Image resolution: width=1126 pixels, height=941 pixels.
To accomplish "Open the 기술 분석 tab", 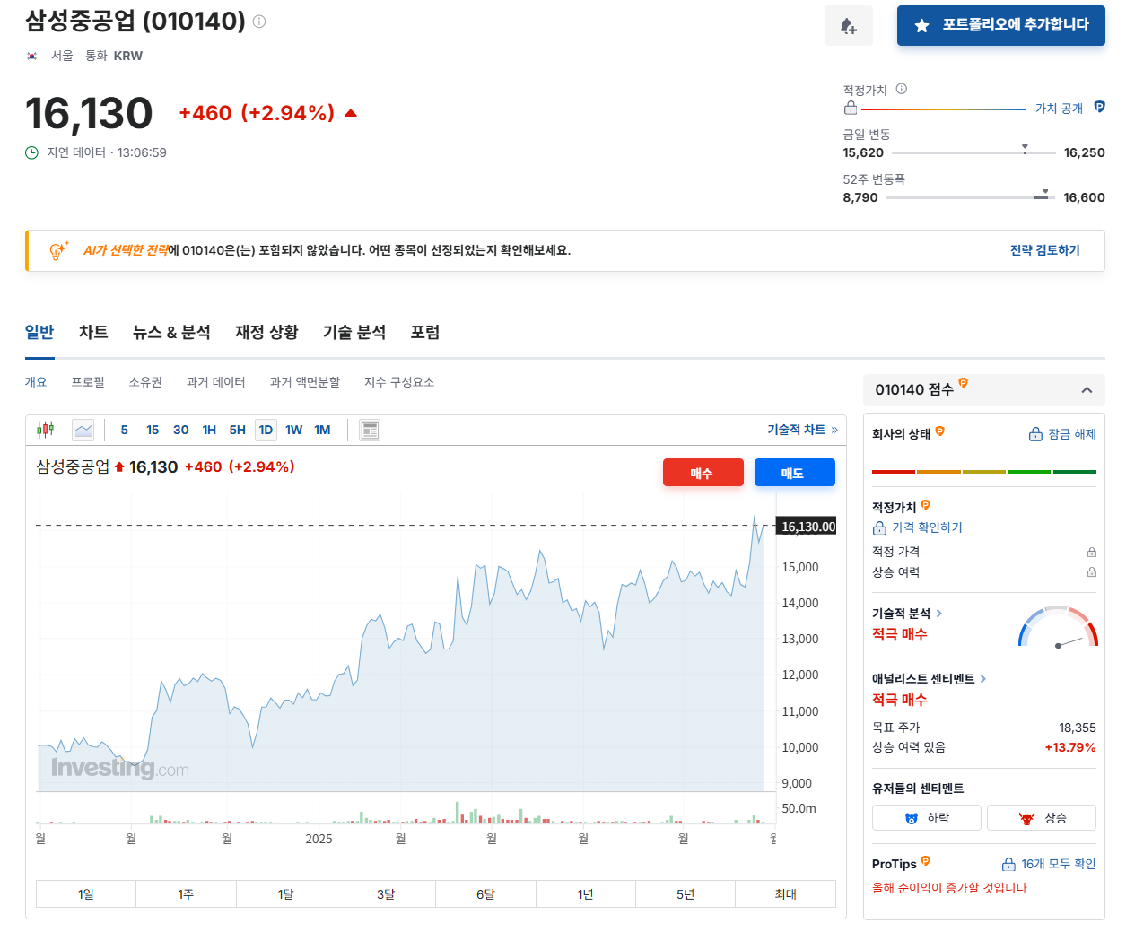I will pyautogui.click(x=354, y=332).
